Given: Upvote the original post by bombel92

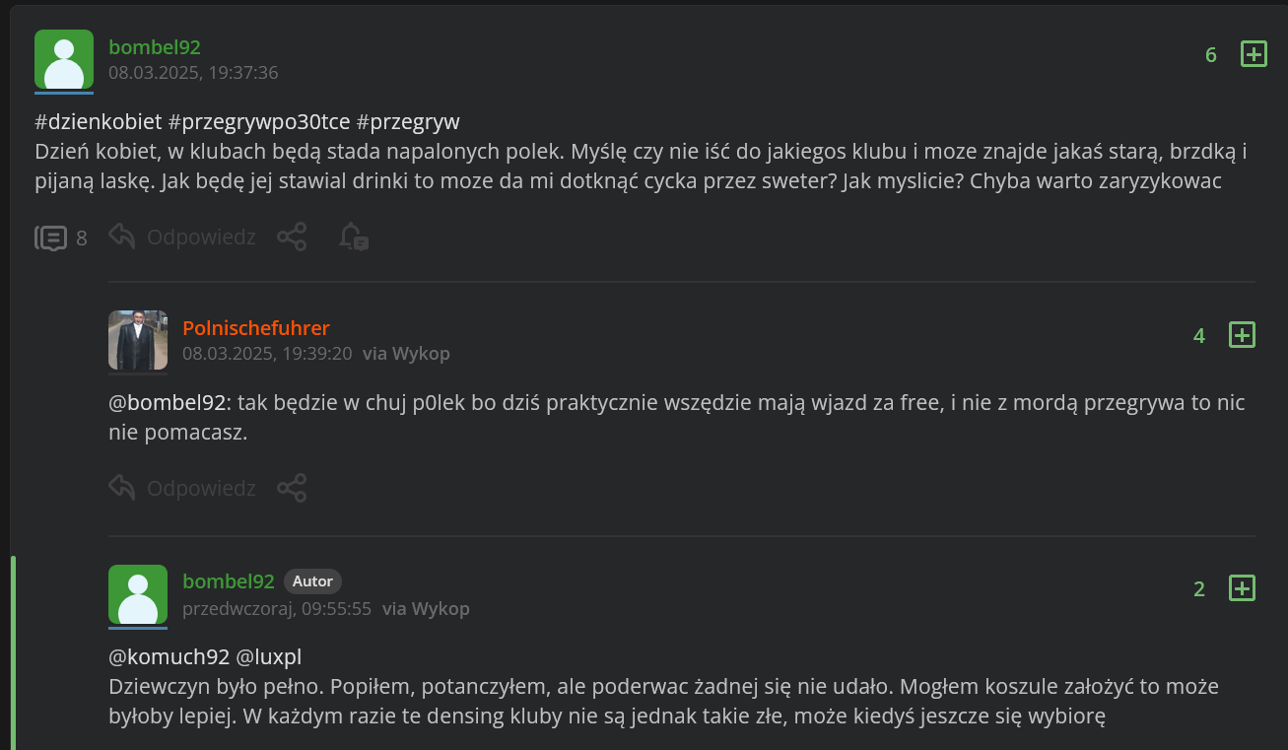Looking at the screenshot, I should (1253, 54).
